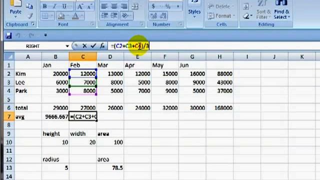Click the 'width' label cell
The height and width of the screenshot is (180, 320).
[x=83, y=133]
